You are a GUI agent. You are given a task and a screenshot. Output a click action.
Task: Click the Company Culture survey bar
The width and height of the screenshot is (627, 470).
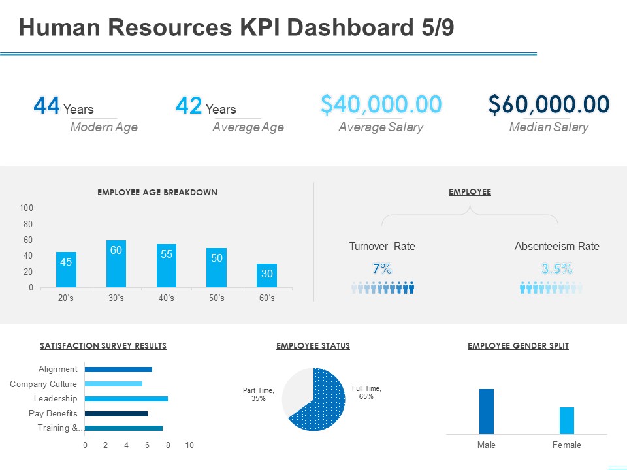point(114,384)
